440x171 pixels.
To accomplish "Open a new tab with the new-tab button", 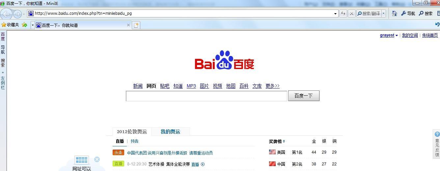I will pos(136,25).
